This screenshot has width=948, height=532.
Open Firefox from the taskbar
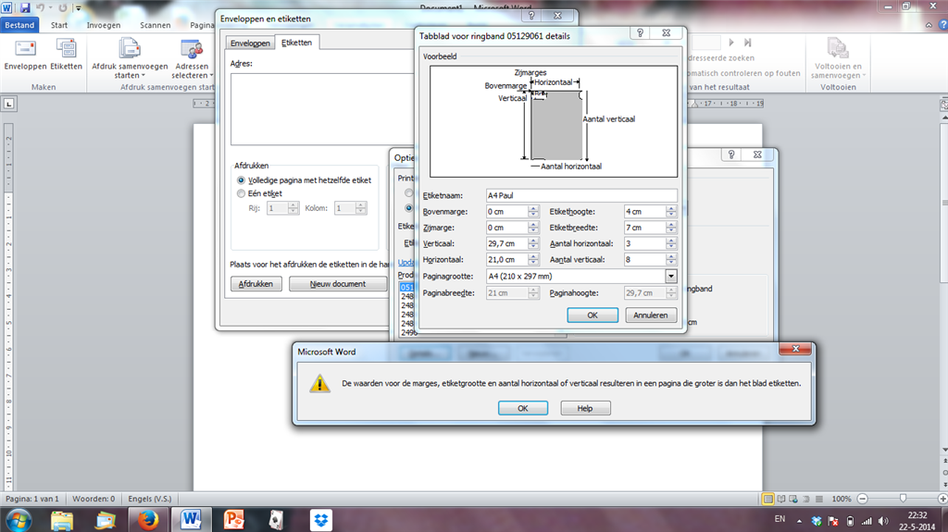tap(148, 520)
